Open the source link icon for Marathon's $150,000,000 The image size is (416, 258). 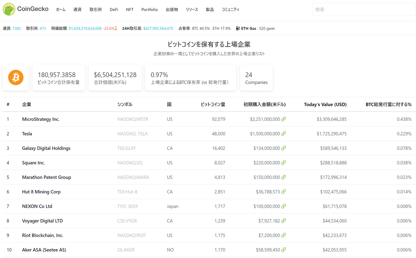284,177
